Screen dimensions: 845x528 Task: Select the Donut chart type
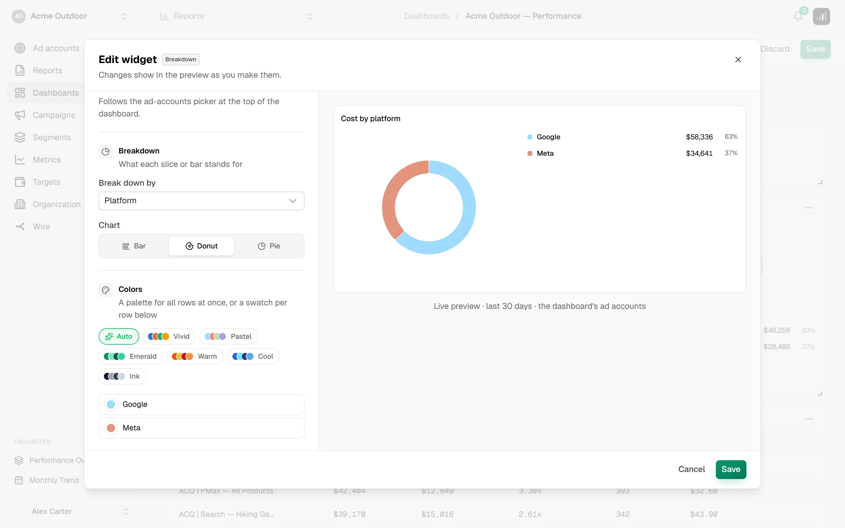202,246
